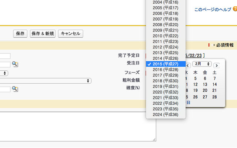Viewport: 237px width, 148px height.
Task: Open the lower lookup magnifier icon near 確度(%)
Action: (x=15, y=89)
